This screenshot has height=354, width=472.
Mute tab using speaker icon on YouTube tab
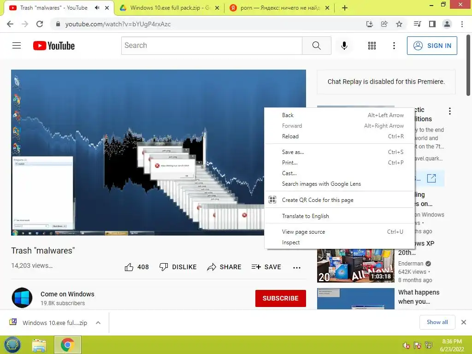[x=97, y=8]
